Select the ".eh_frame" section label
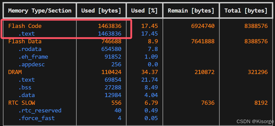 pos(33,57)
